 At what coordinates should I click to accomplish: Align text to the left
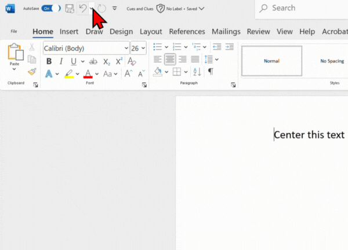pos(158,59)
